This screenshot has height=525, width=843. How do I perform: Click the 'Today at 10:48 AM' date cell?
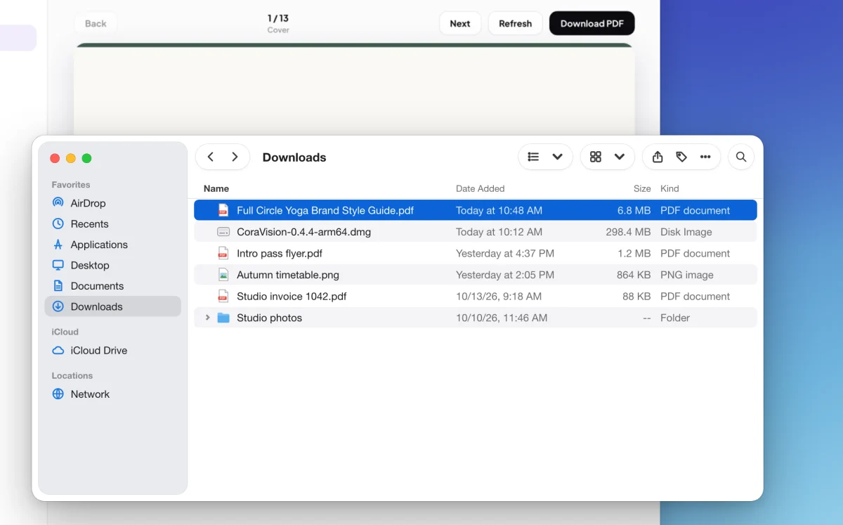point(499,210)
